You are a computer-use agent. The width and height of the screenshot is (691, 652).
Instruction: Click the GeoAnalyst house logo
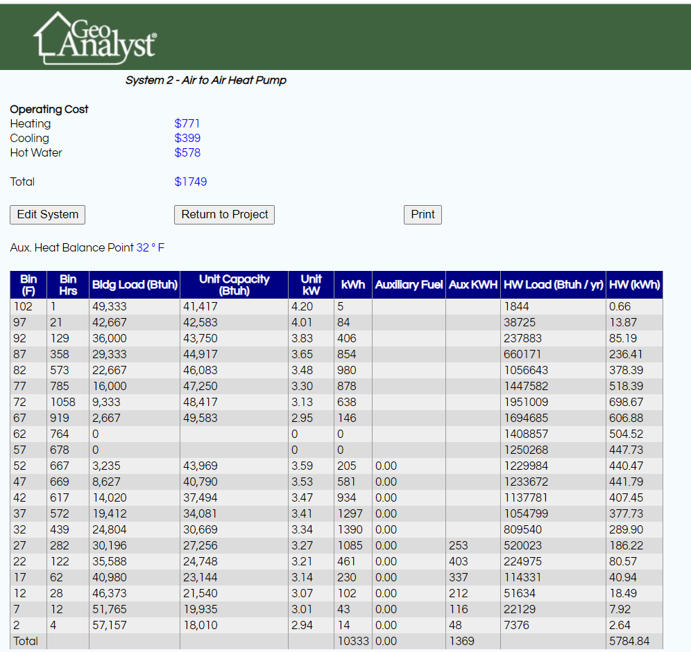pos(95,38)
